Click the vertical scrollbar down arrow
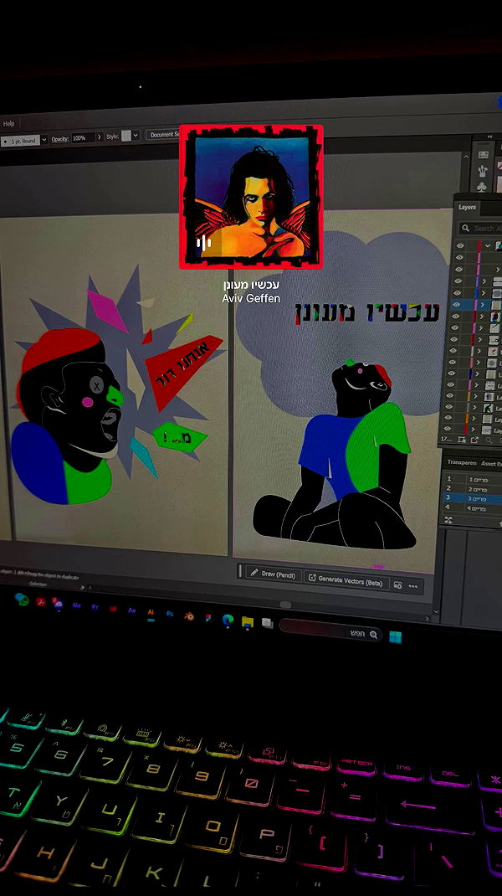 click(x=436, y=611)
